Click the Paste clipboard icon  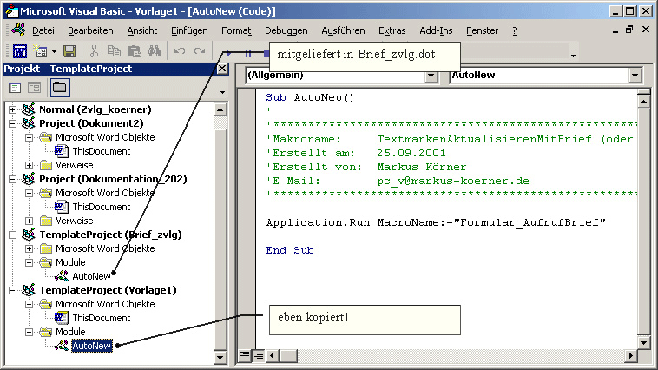click(134, 51)
